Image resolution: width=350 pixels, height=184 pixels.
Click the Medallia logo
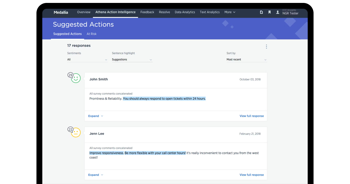click(61, 12)
